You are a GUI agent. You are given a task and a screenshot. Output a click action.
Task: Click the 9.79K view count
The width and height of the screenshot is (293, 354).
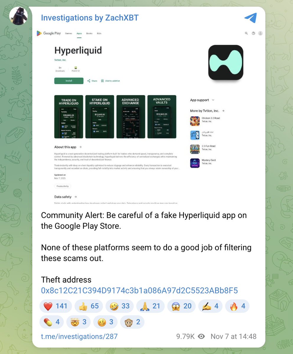click(185, 336)
